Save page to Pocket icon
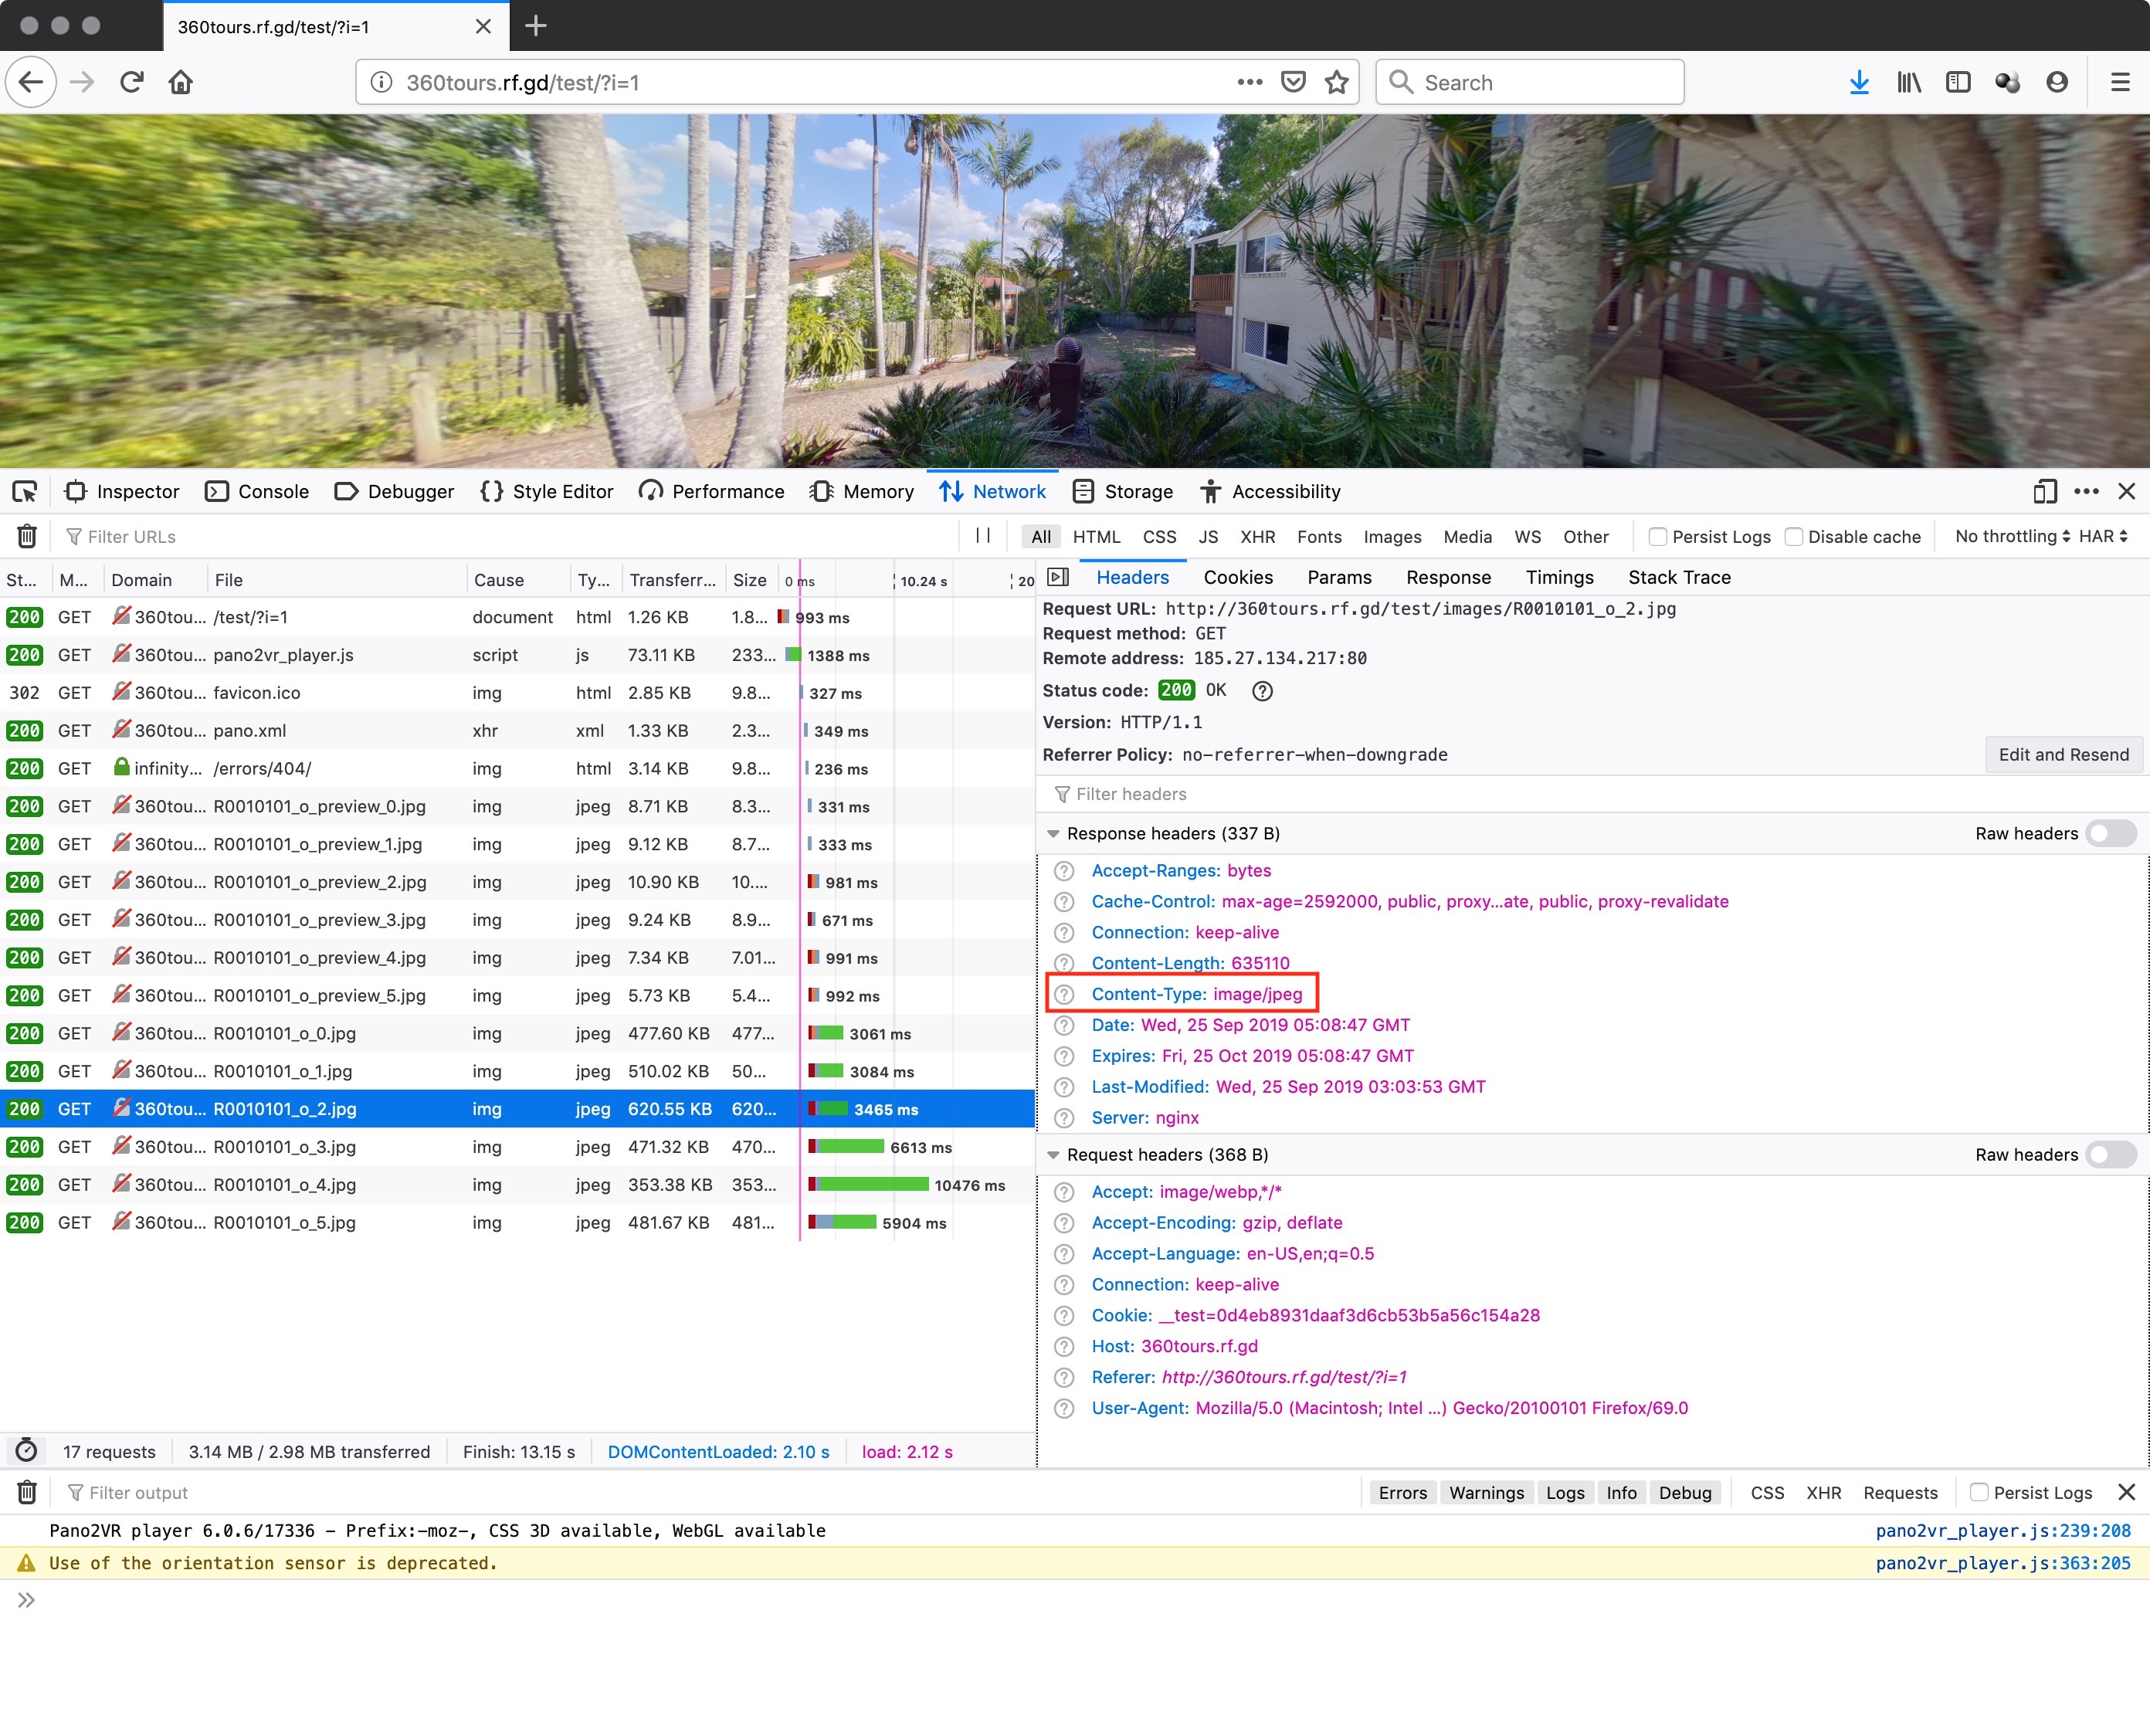This screenshot has height=1736, width=2150. click(x=1293, y=82)
